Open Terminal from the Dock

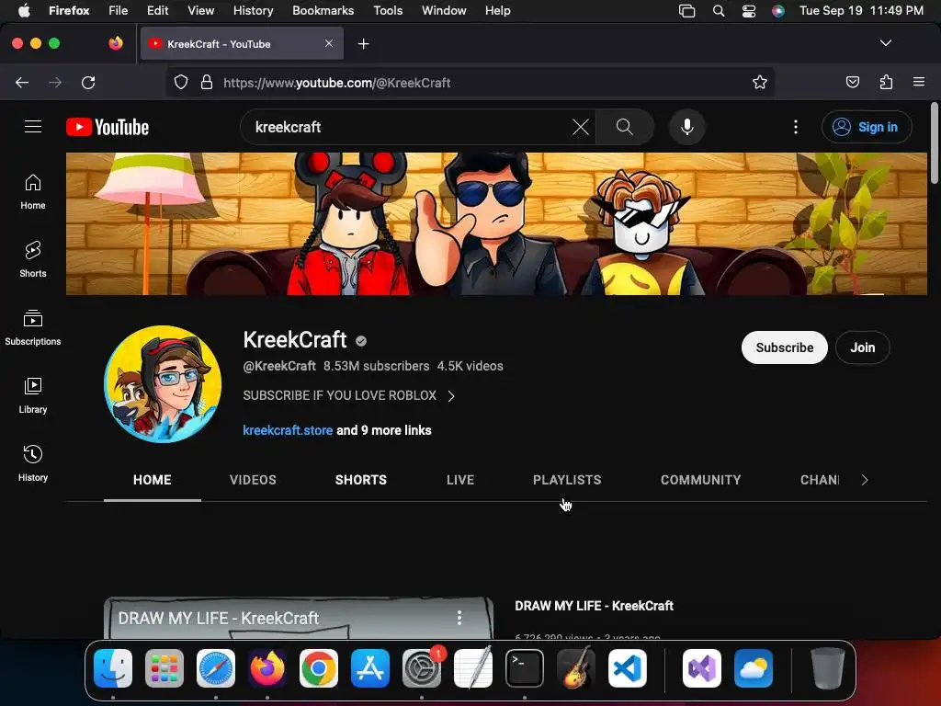click(x=525, y=668)
